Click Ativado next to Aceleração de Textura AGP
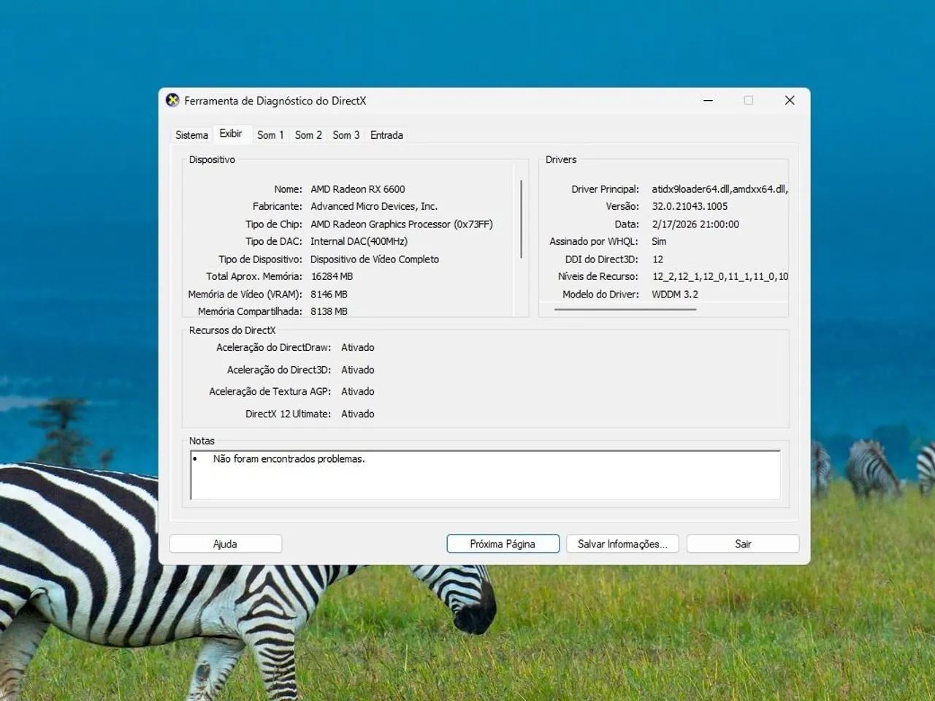Viewport: 935px width, 701px height. click(x=358, y=392)
